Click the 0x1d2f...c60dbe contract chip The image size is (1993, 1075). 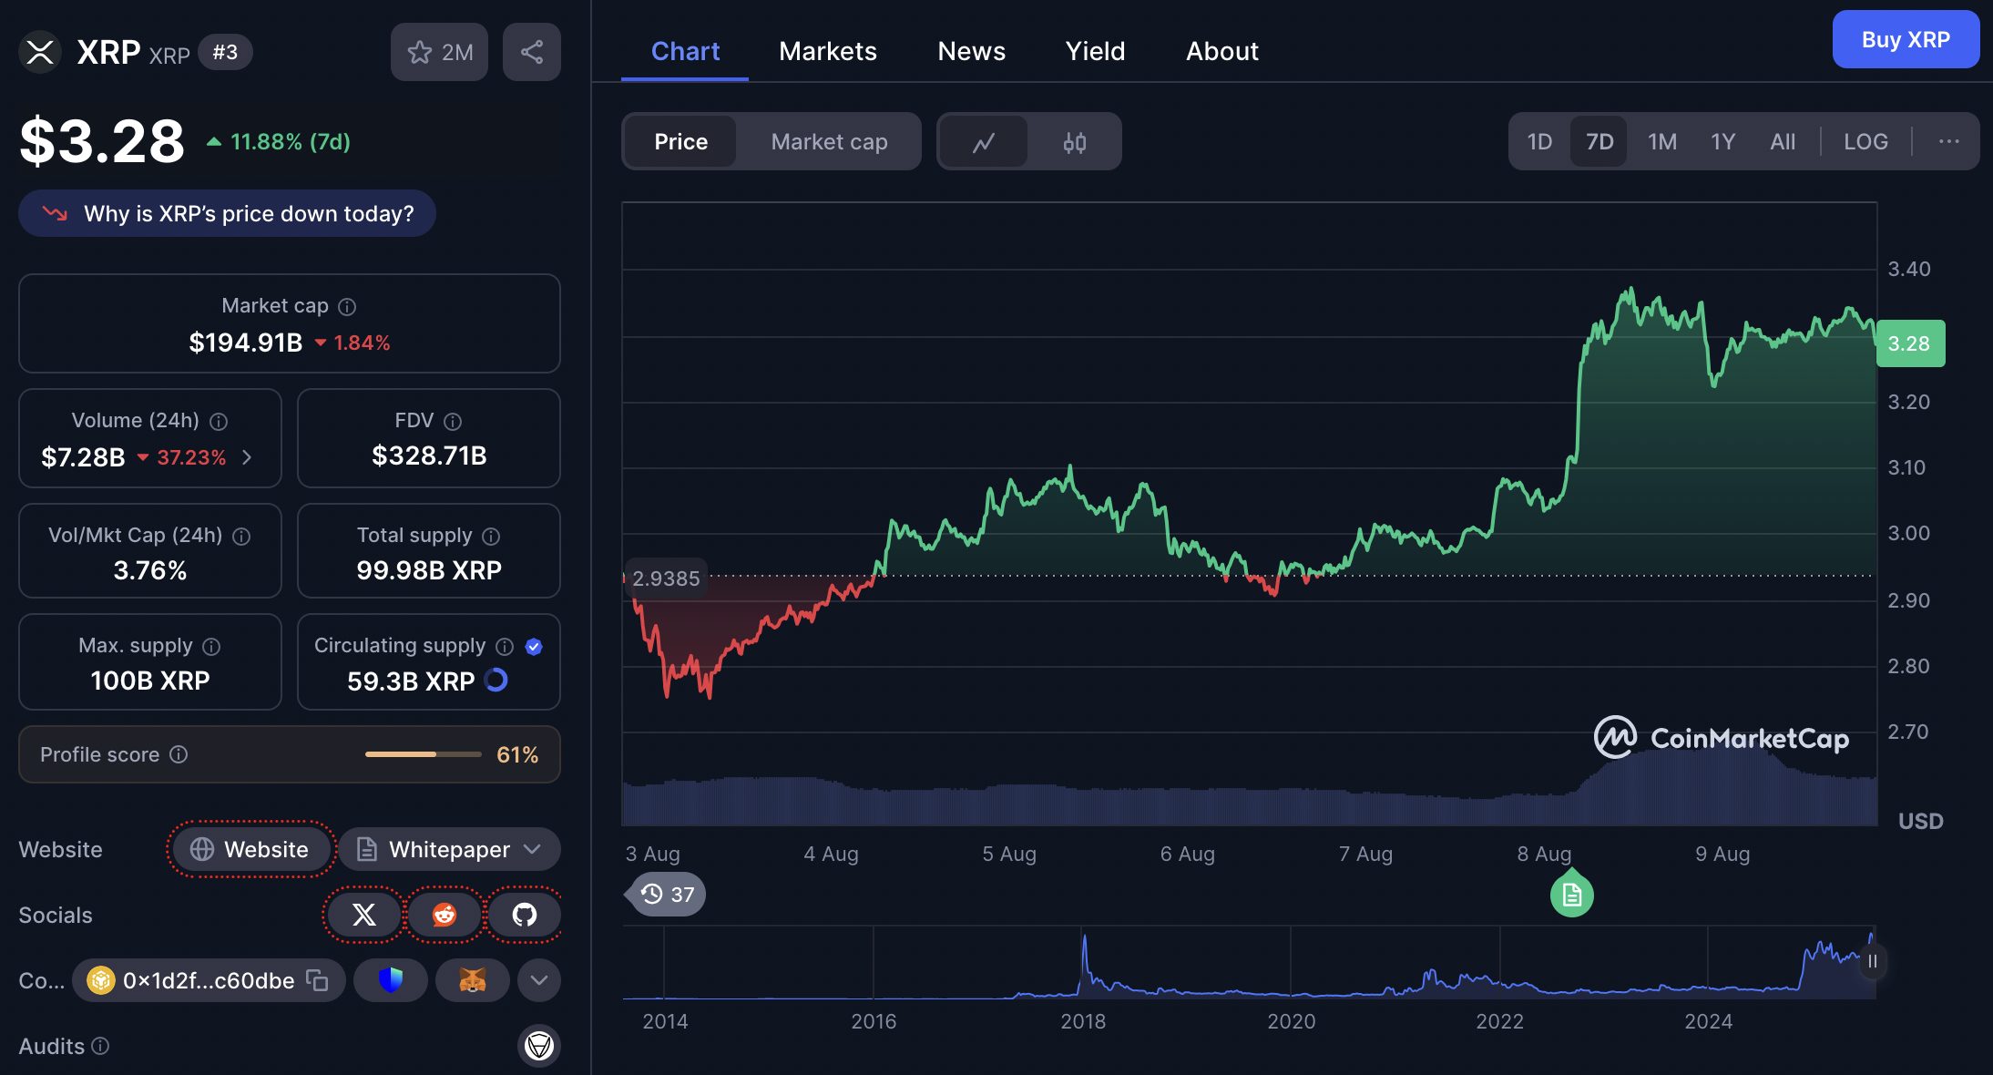[x=209, y=980]
